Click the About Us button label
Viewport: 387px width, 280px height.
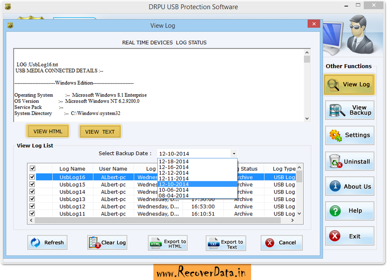tap(357, 187)
